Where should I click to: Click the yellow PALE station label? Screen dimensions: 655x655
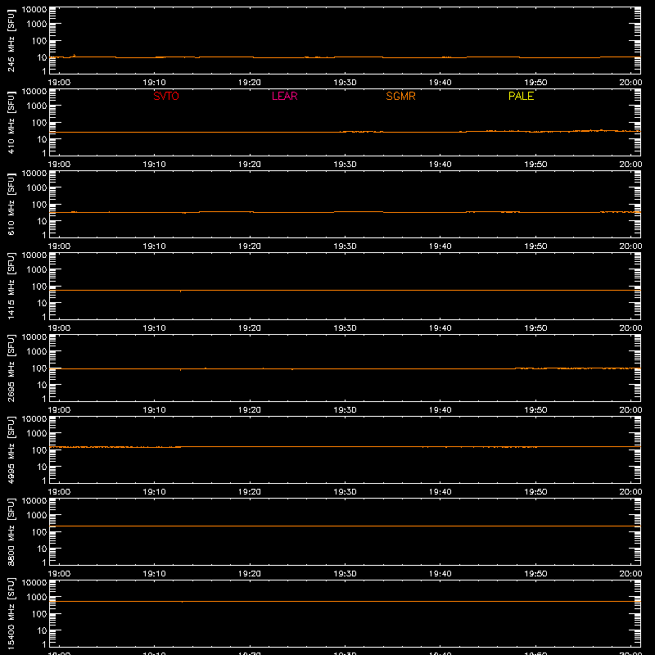click(x=521, y=96)
